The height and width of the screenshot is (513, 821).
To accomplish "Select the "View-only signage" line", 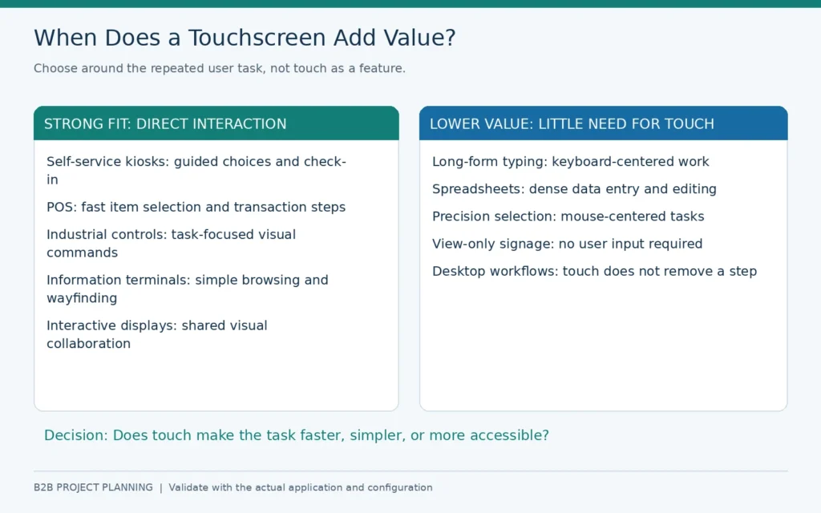I will (x=567, y=244).
